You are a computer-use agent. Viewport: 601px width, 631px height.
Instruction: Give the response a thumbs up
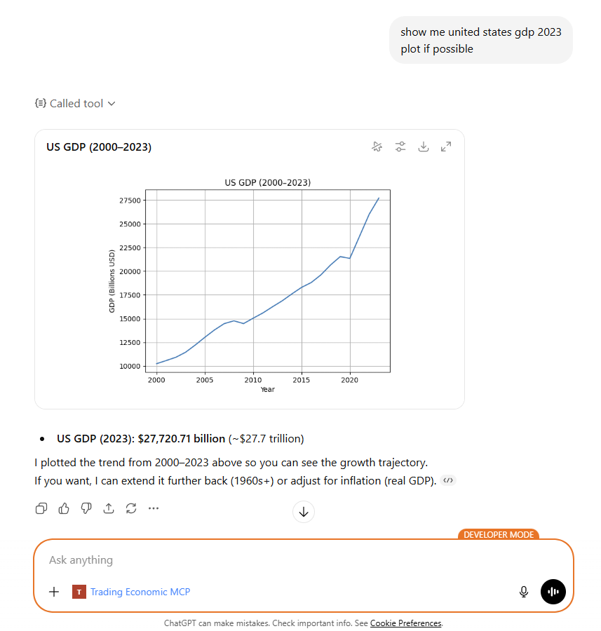point(63,508)
